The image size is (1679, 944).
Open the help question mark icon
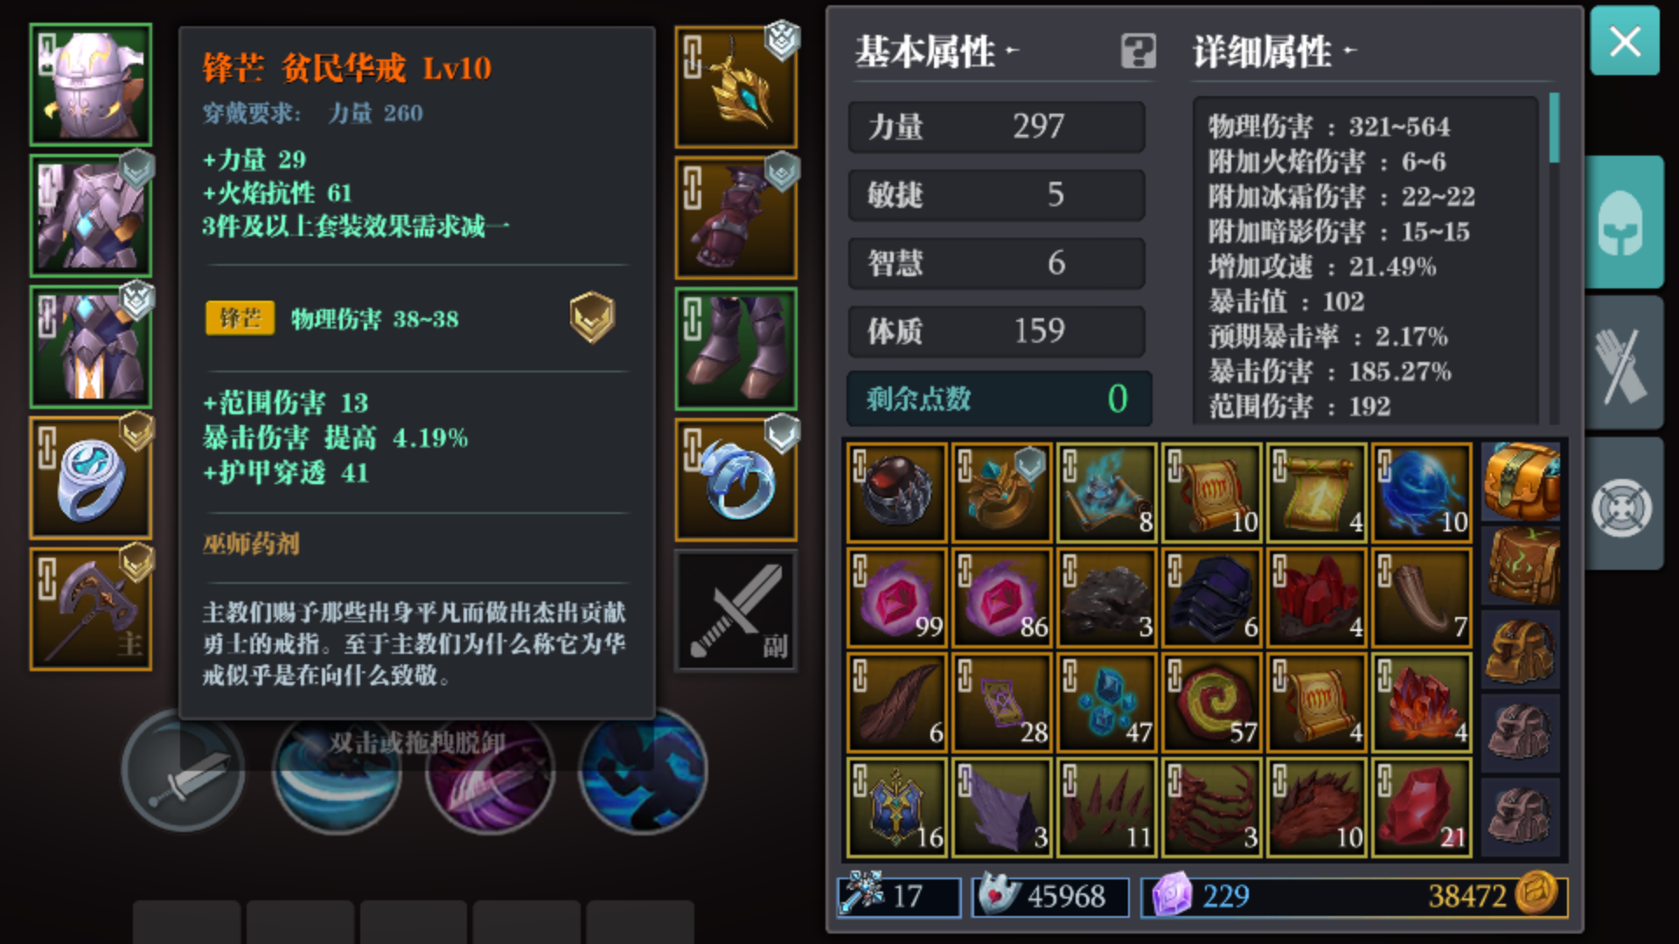1139,52
